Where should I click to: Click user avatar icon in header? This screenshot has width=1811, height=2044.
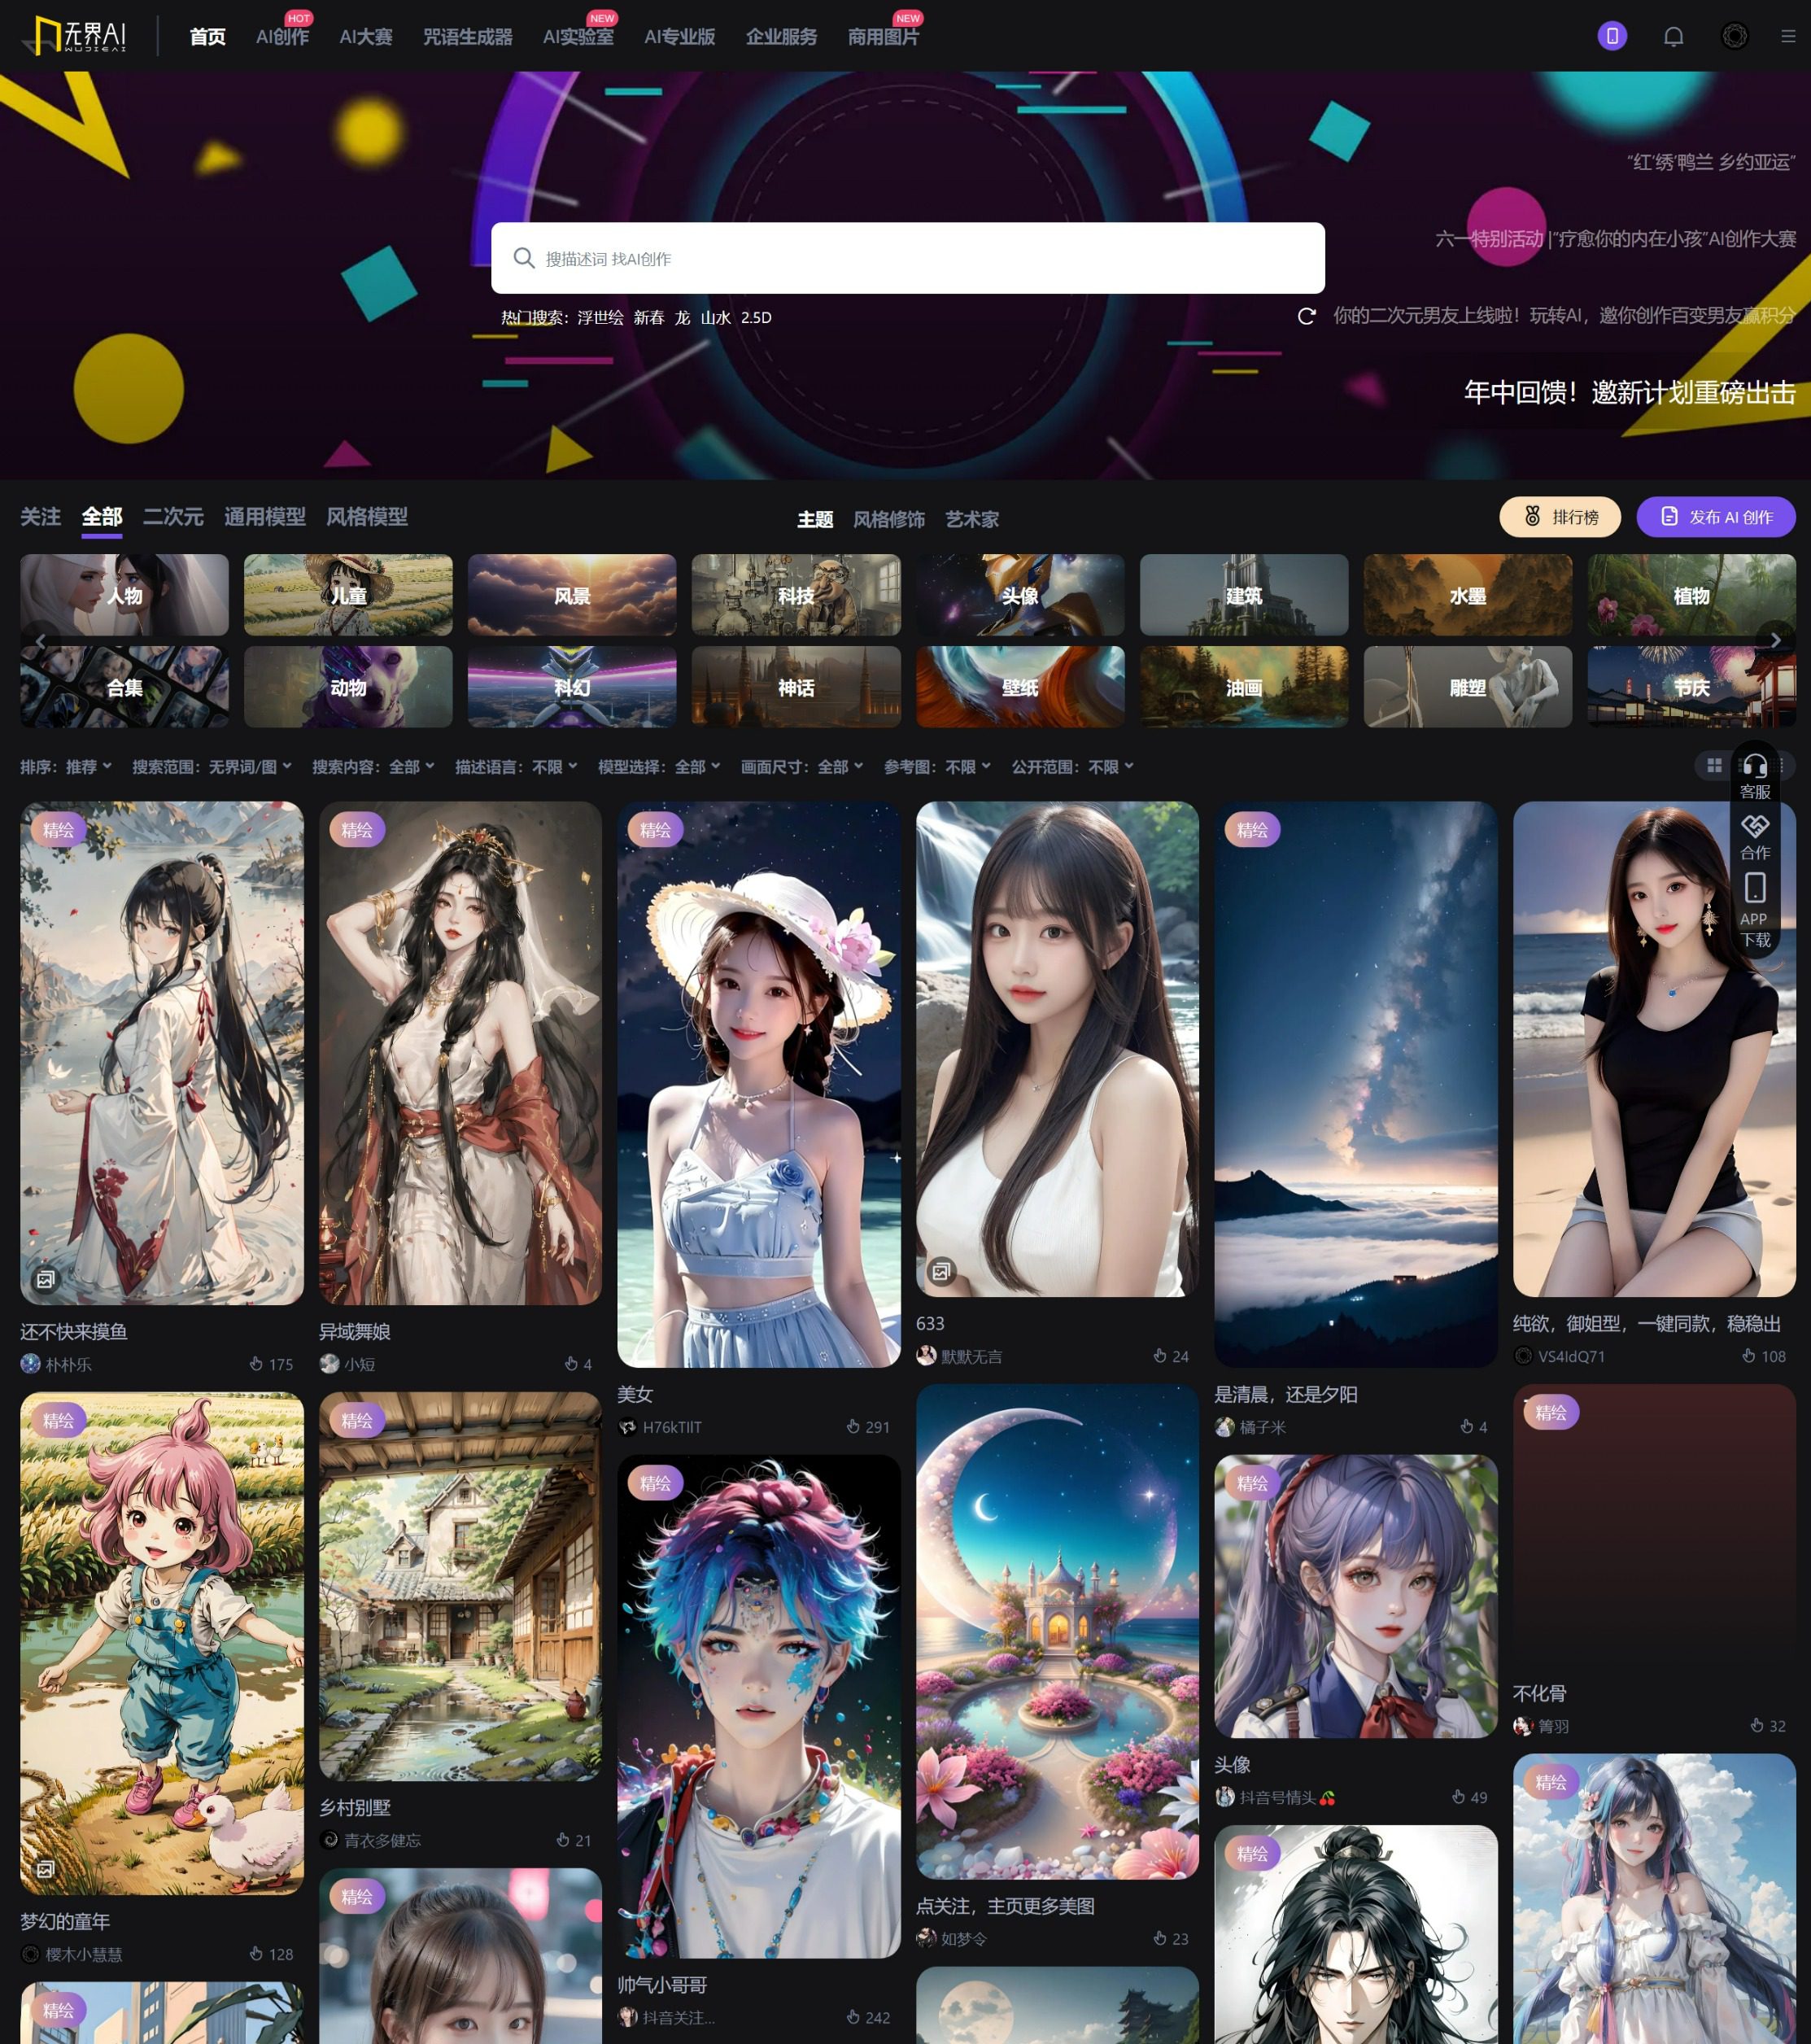[x=1734, y=37]
